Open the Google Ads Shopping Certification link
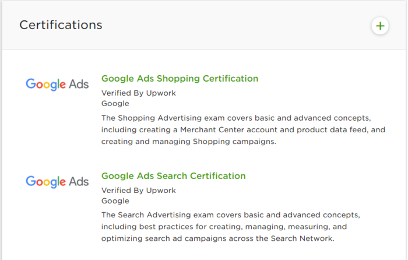The image size is (408, 260). pos(180,79)
